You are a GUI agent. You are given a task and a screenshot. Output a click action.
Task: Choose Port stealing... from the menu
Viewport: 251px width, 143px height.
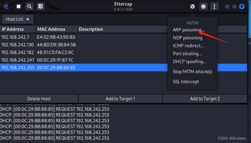tap(187, 54)
